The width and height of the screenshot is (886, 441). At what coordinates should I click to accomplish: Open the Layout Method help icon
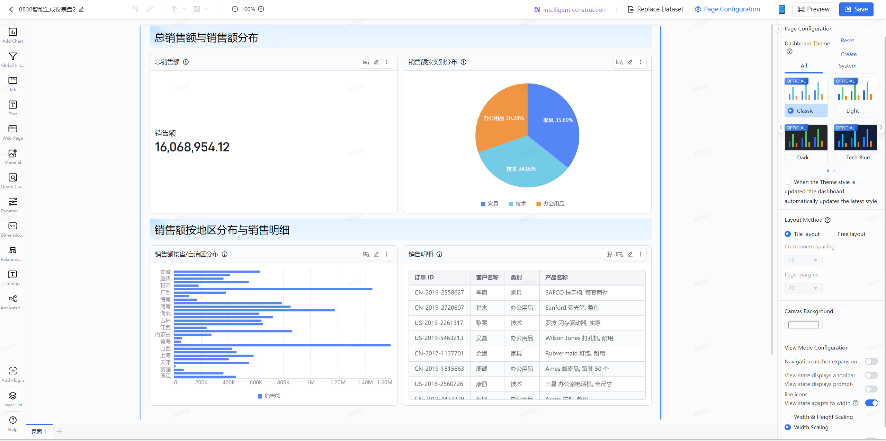(x=828, y=220)
